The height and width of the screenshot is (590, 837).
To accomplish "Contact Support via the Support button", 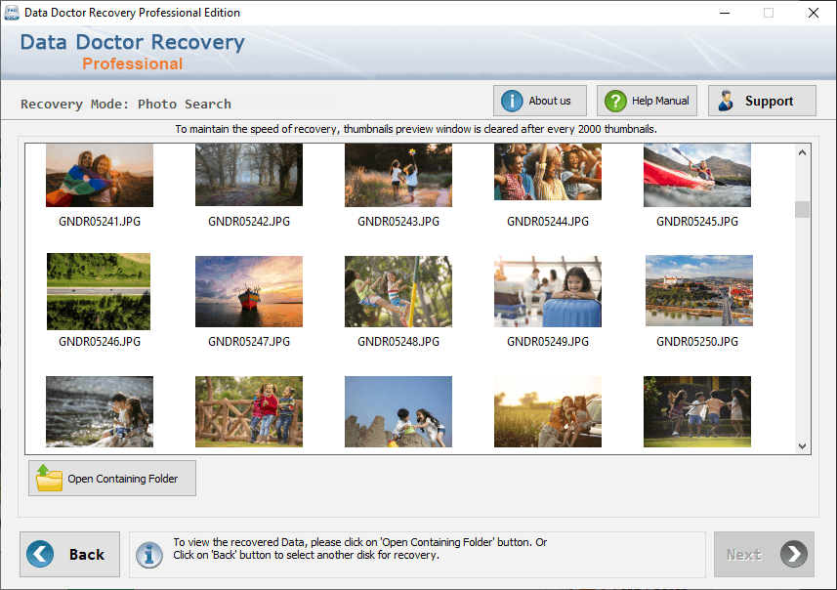I will 762,101.
